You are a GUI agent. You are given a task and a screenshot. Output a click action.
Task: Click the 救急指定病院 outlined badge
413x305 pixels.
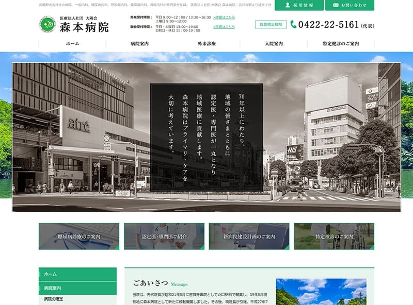click(x=271, y=24)
